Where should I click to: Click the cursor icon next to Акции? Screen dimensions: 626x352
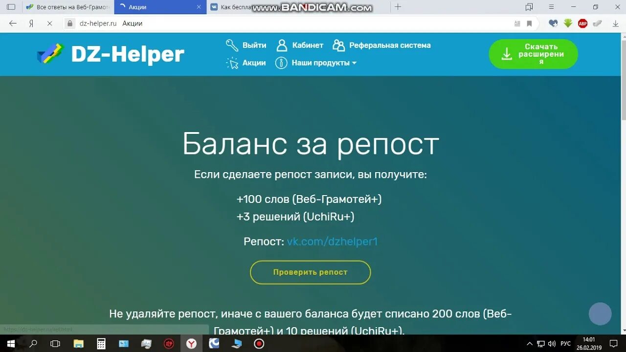pos(232,63)
